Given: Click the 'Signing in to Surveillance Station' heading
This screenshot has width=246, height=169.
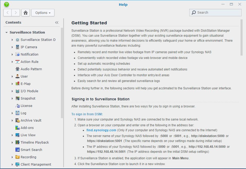Looking at the screenshot, I should (101, 99).
